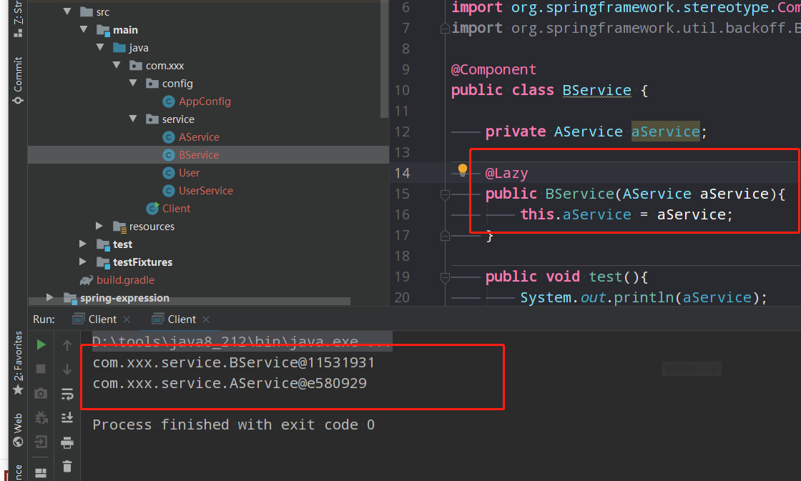Expand the spring-expression module arrow

point(49,297)
